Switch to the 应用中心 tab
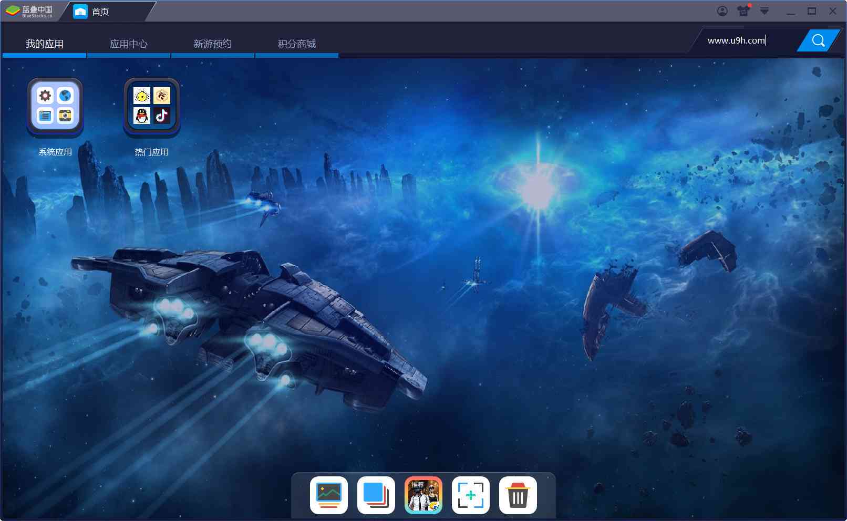 click(x=129, y=44)
